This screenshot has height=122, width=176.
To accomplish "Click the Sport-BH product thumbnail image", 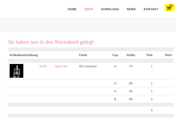I will (16, 71).
